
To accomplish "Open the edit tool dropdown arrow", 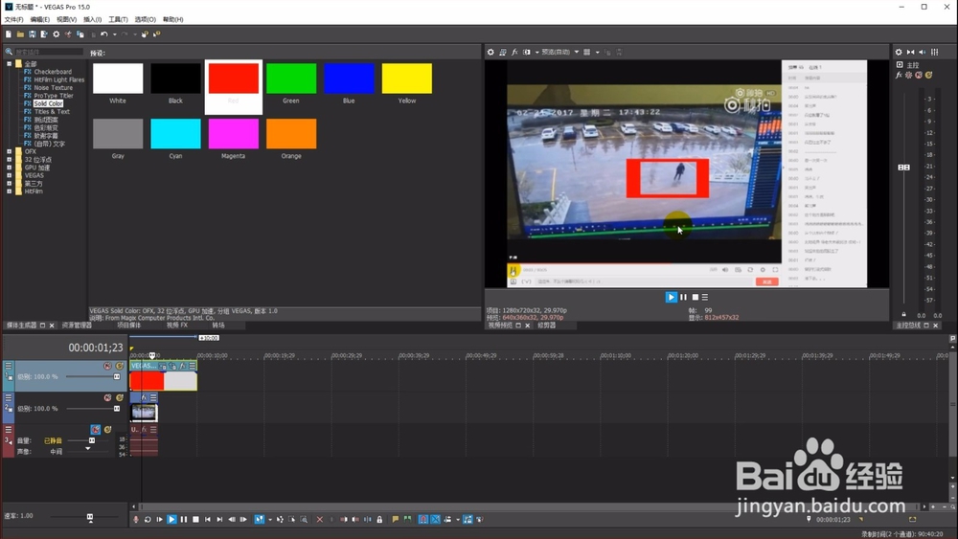I will (x=270, y=520).
